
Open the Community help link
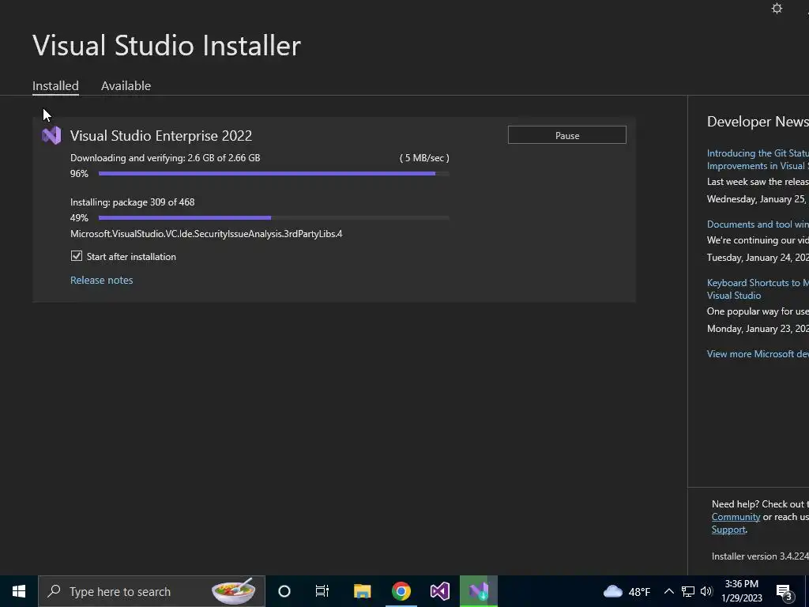(x=736, y=517)
